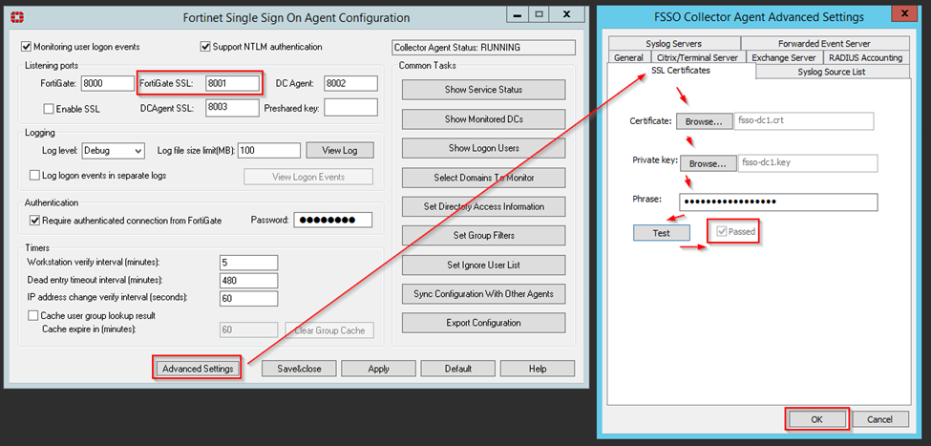
Task: Click the certificate path field fsso-dc1.crt
Action: pyautogui.click(x=804, y=121)
